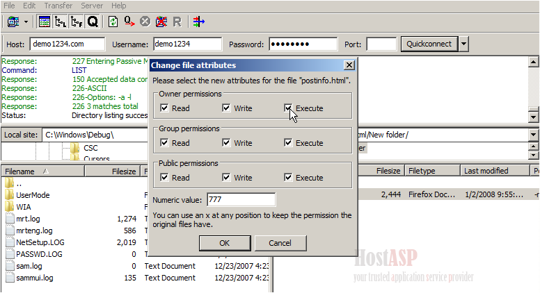Open the Site Manager icon
This screenshot has height=293, width=540.
point(13,22)
